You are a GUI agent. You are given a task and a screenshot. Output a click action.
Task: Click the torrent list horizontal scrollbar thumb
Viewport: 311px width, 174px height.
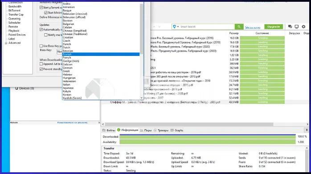(x=189, y=124)
